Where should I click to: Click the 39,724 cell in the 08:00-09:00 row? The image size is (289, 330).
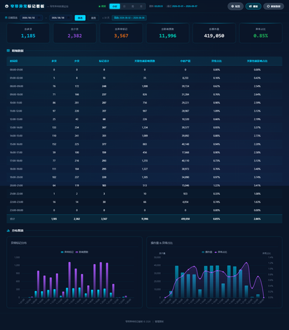(185, 86)
